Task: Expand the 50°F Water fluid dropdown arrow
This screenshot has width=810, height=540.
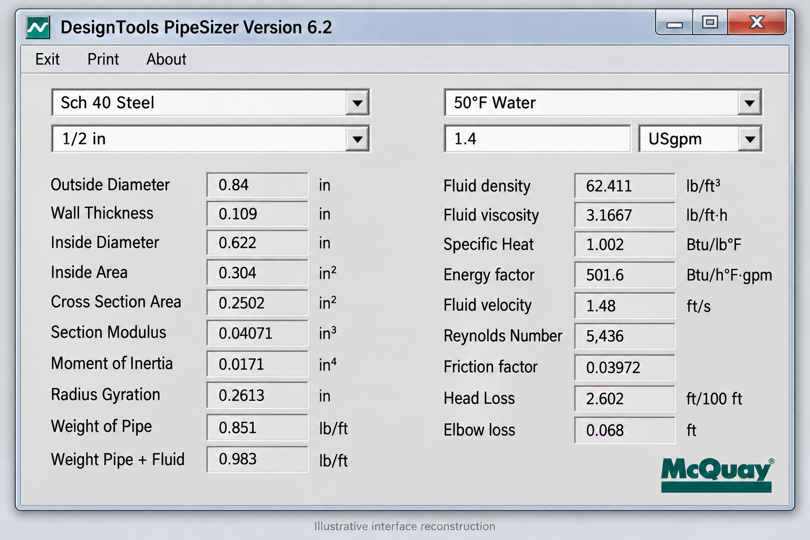Action: pos(749,103)
